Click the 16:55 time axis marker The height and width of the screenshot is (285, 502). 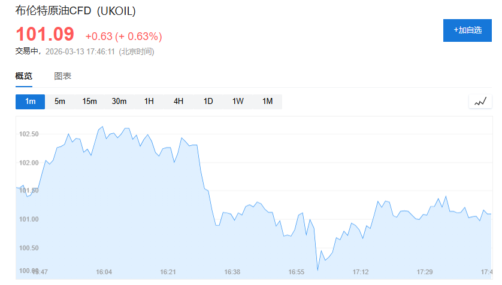pos(297,272)
